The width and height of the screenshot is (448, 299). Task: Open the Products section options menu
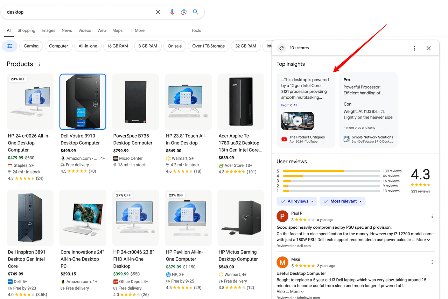pyautogui.click(x=39, y=64)
